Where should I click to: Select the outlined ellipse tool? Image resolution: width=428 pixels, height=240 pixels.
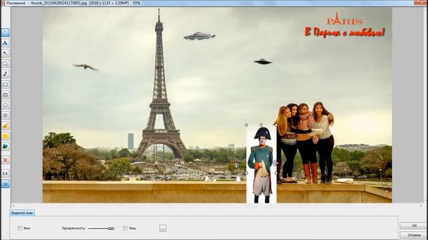pos(5,105)
